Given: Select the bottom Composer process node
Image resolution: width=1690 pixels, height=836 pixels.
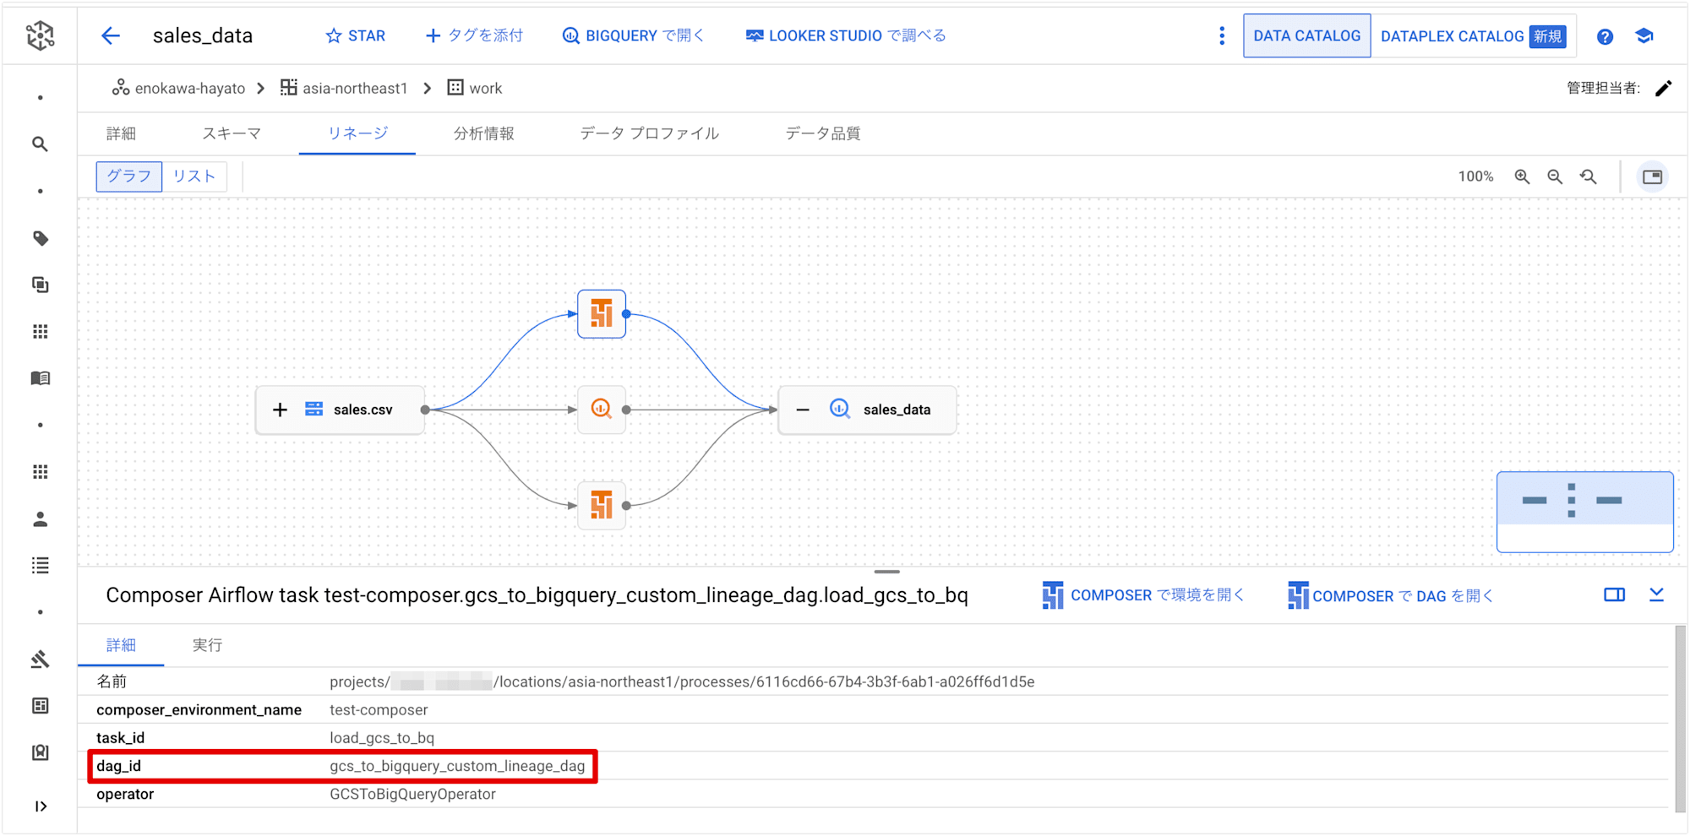Looking at the screenshot, I should pyautogui.click(x=602, y=505).
